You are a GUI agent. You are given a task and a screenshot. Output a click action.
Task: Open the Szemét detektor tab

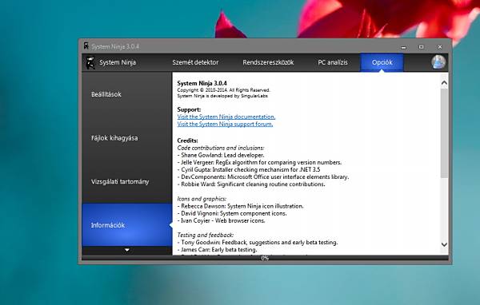195,62
